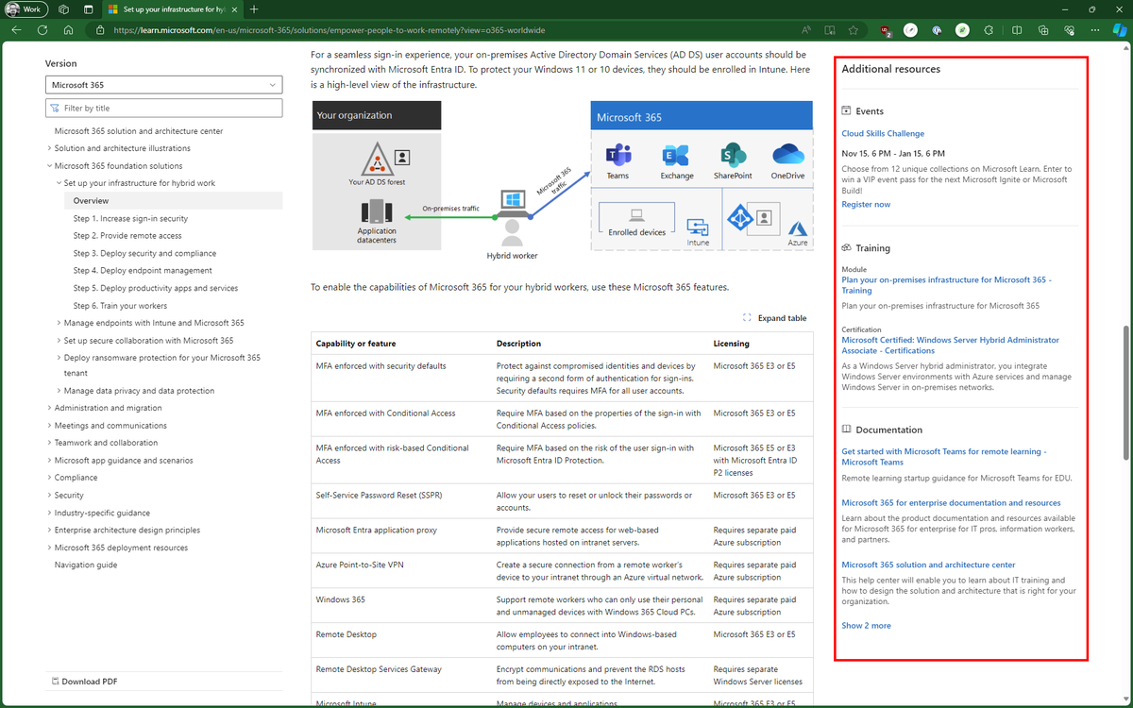Open the Navigation guide item
This screenshot has height=708, width=1133.
pos(86,565)
